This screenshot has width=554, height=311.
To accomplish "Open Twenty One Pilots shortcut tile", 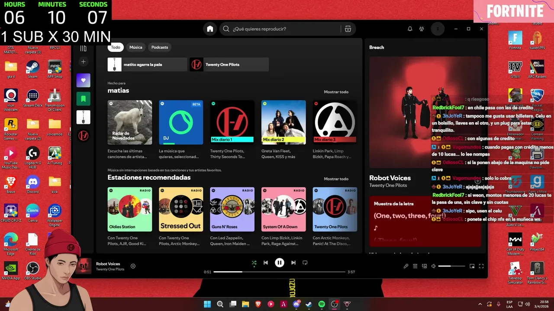I will tap(229, 64).
